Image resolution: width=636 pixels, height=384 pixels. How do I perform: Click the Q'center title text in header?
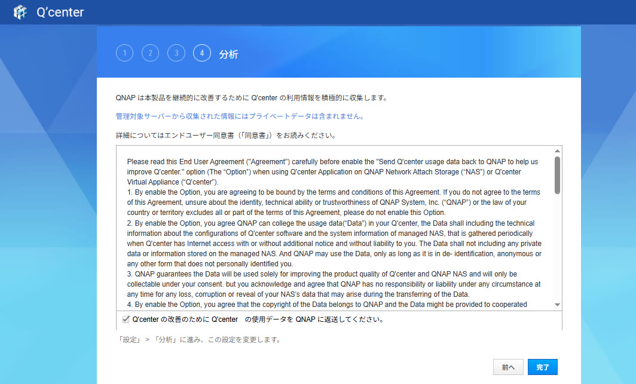pos(60,12)
